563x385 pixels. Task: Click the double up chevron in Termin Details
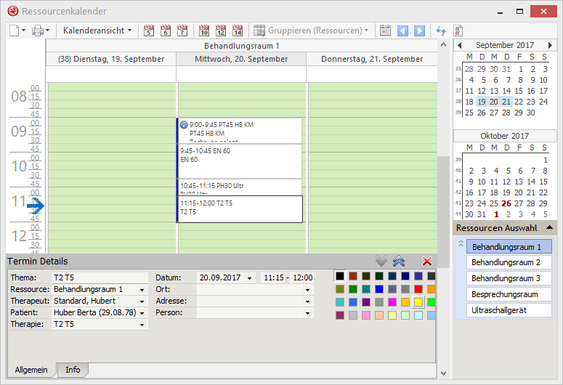point(399,262)
